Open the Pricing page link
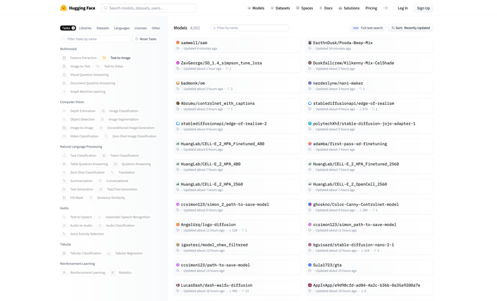The width and height of the screenshot is (497, 301). tap(371, 8)
